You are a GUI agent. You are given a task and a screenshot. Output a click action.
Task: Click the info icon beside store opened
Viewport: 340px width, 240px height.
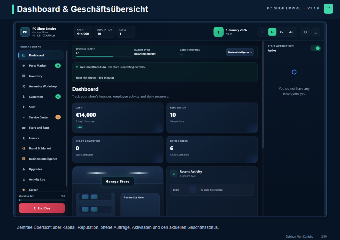point(193,190)
